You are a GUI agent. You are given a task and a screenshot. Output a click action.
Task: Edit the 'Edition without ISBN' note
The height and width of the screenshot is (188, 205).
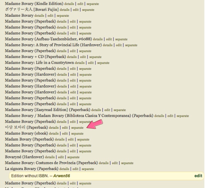198,176
